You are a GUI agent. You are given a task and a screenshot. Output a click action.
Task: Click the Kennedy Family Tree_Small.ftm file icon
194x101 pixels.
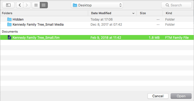(9, 37)
